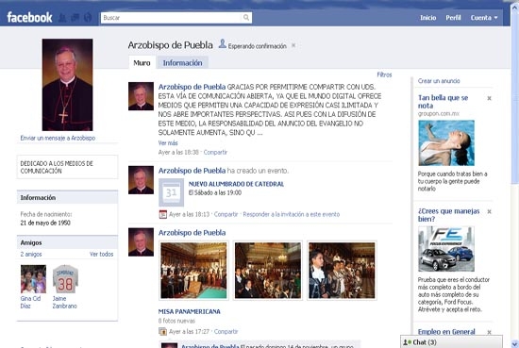
Task: Click Arzobispo de Puebla name in event post
Action: point(192,171)
